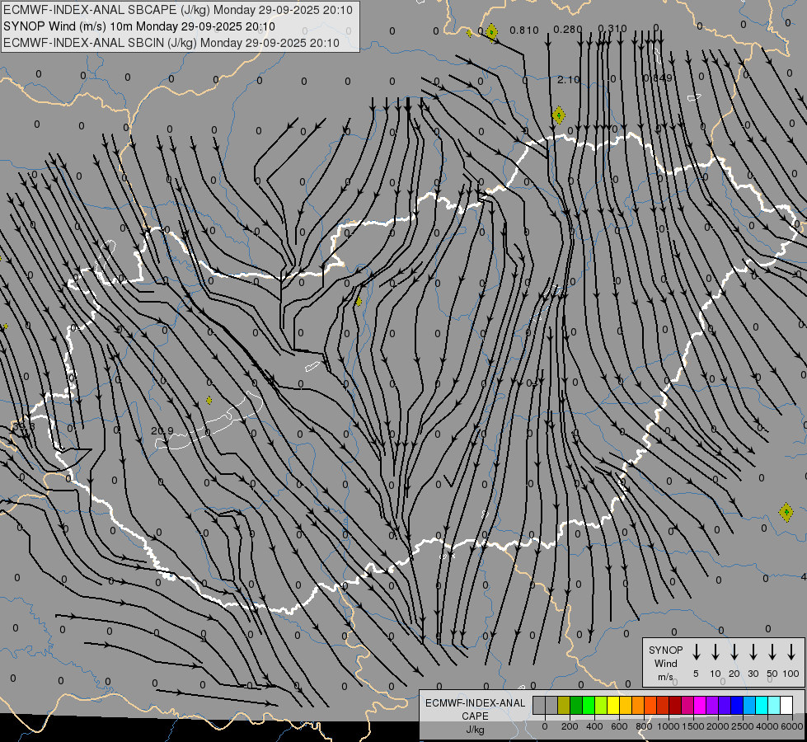Viewport: 807px width, 742px height.
Task: Select the pure yellow CAPE legend swatch
Action: pos(613,705)
